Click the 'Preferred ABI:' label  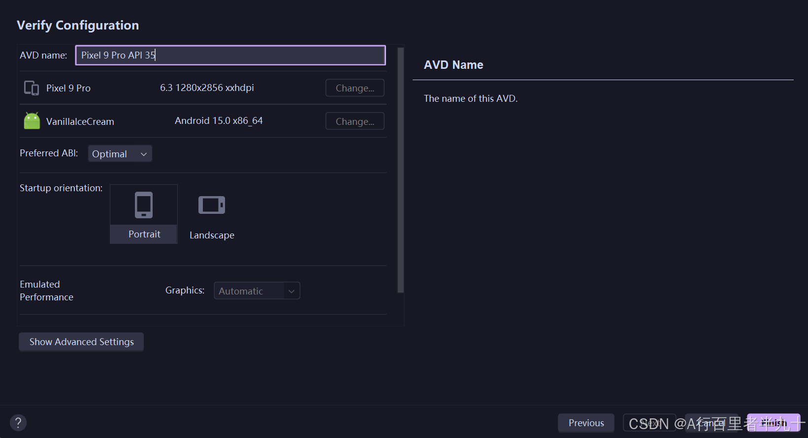[49, 153]
